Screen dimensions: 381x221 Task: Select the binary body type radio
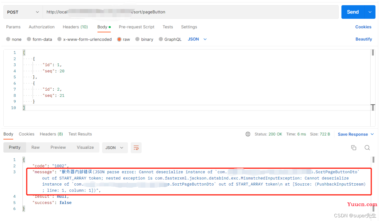(x=137, y=39)
